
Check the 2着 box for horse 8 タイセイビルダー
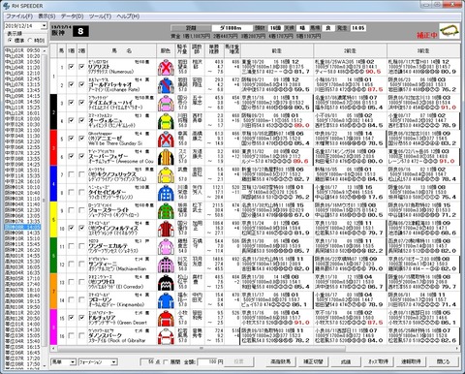point(81,192)
